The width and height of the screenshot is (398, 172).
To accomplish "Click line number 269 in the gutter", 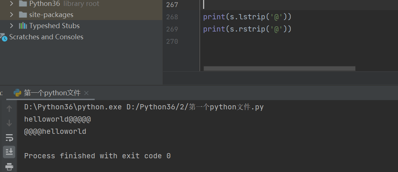I will point(172,29).
